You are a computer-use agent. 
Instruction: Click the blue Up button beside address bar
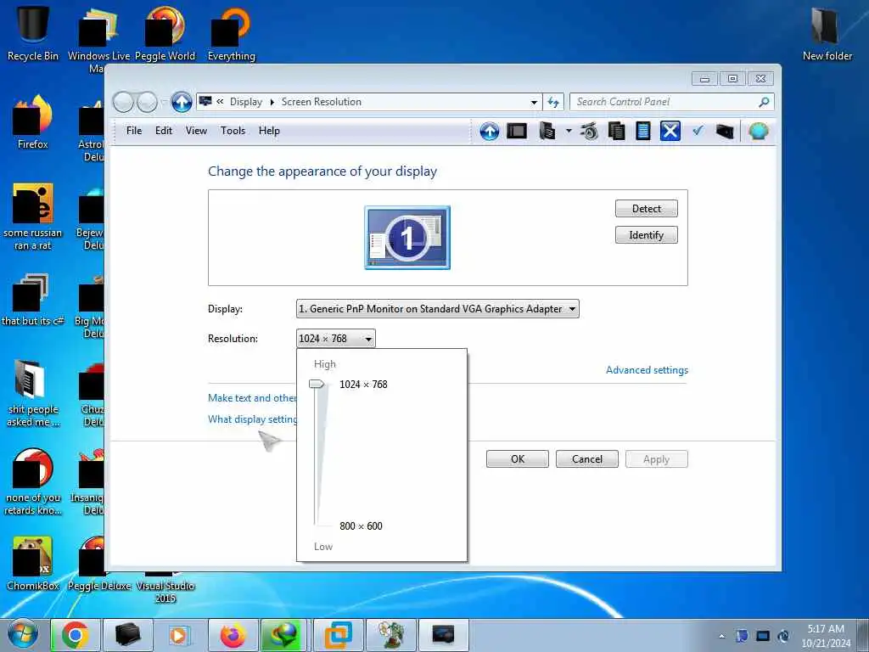[x=182, y=102]
